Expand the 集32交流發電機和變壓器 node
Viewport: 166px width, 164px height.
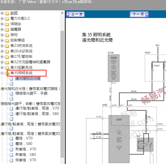2,62
